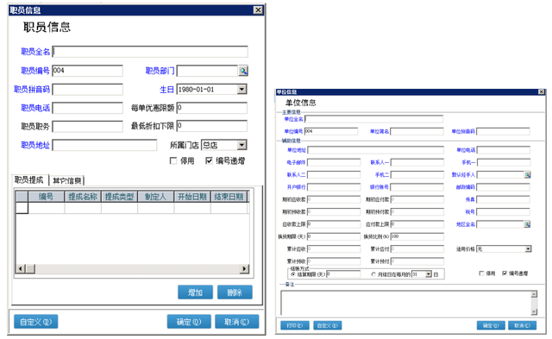Click the 打印 button in 单位信息
The height and width of the screenshot is (339, 552).
click(x=295, y=325)
